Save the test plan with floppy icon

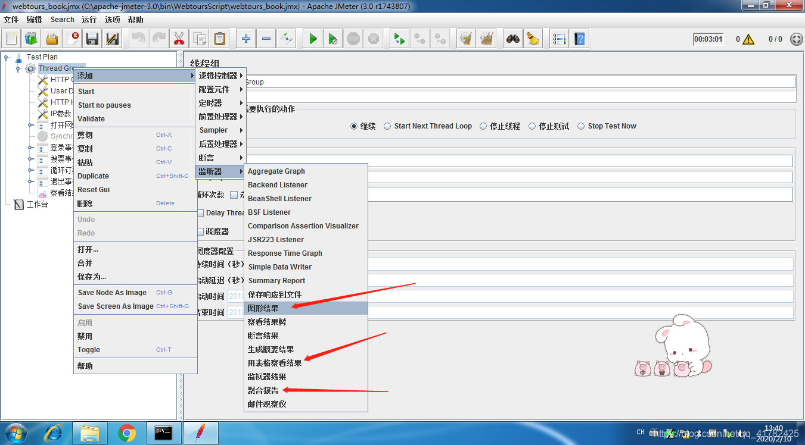click(x=92, y=39)
